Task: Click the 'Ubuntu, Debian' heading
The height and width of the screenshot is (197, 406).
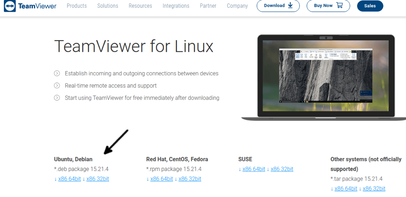Action: tap(73, 159)
